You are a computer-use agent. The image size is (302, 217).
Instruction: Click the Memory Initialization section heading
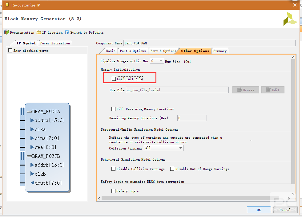click(120, 69)
